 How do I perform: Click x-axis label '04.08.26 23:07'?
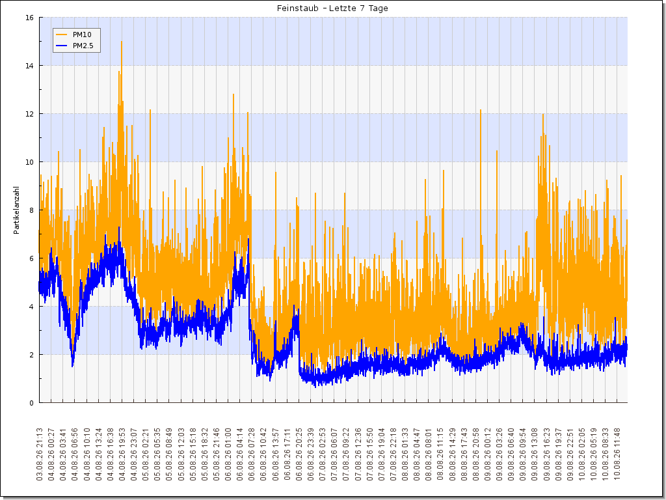tap(134, 454)
